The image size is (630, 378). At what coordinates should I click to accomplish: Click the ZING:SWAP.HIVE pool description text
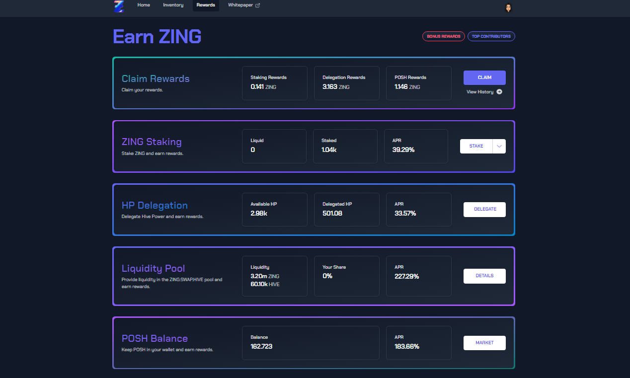172,283
